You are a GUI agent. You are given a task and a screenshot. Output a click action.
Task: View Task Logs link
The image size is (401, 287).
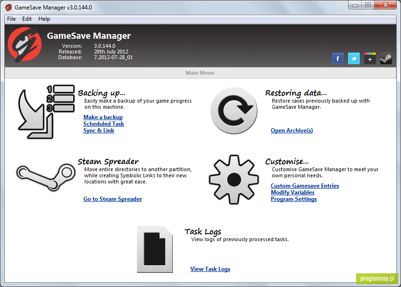(210, 269)
